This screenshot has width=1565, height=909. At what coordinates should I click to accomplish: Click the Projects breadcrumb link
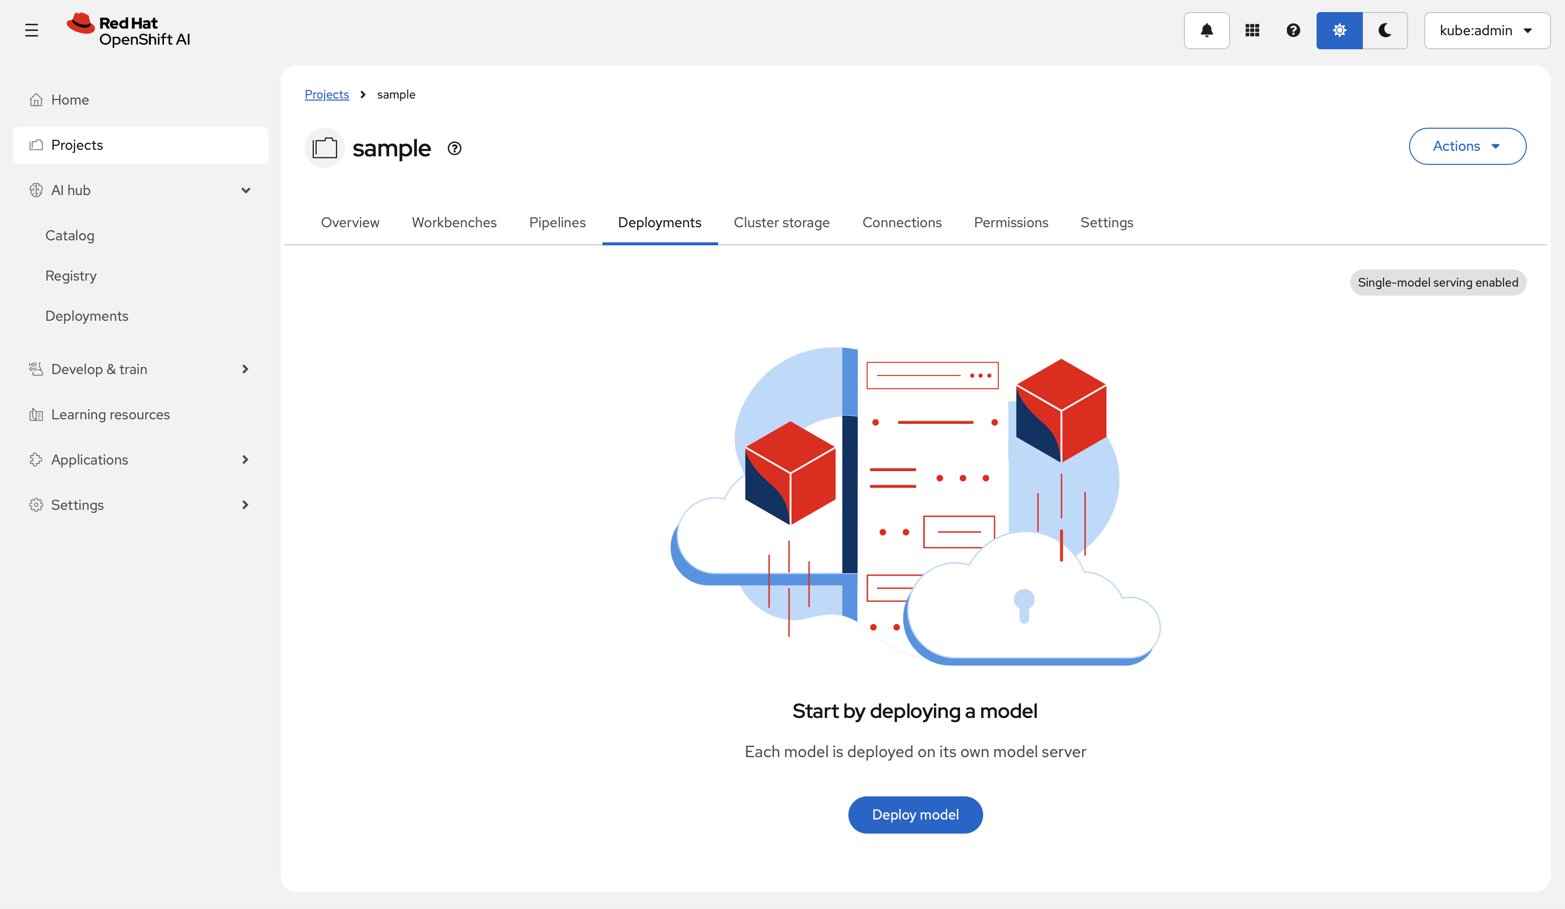tap(327, 95)
